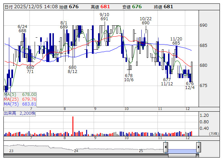This screenshot has height=161, width=224.
Task: Click the 高値 681 high price in header
Action: coord(100,7)
